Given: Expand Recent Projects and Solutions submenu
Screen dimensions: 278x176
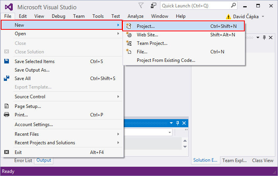Looking at the screenshot, I should click(x=118, y=143).
